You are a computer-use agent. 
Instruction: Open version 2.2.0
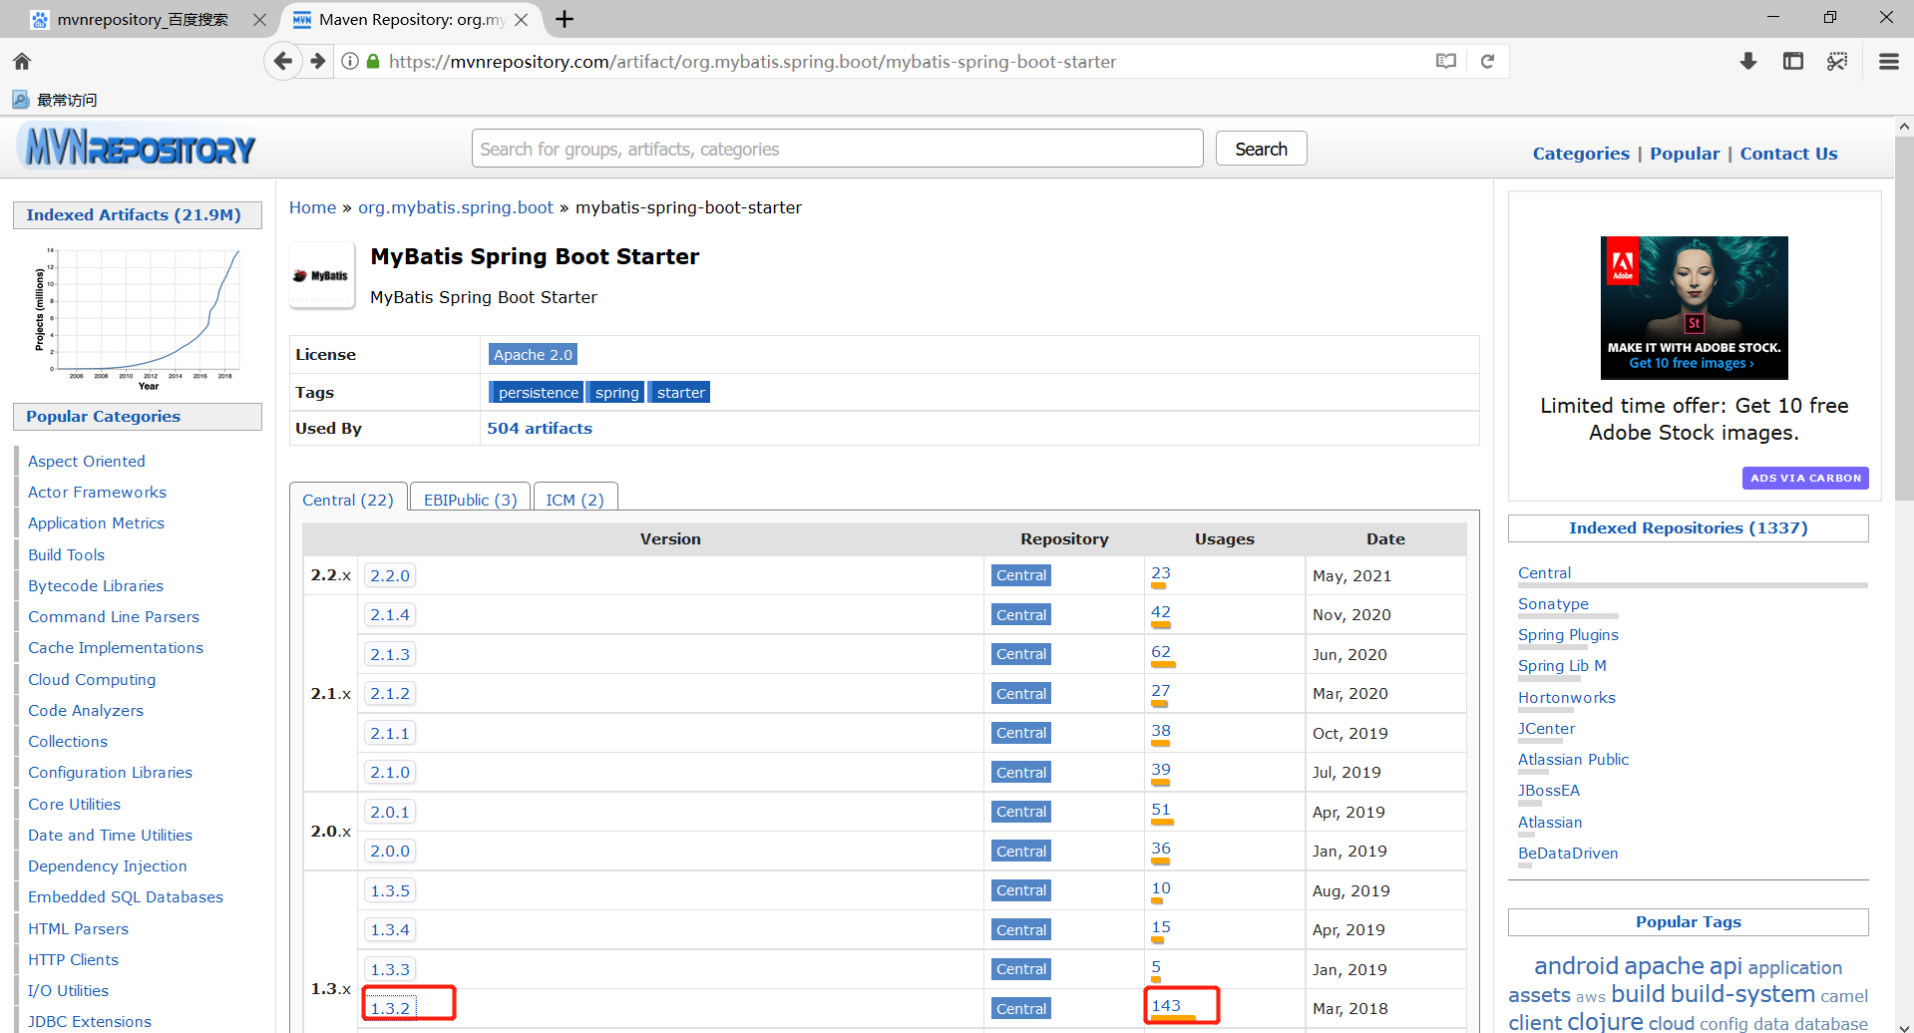(x=390, y=575)
